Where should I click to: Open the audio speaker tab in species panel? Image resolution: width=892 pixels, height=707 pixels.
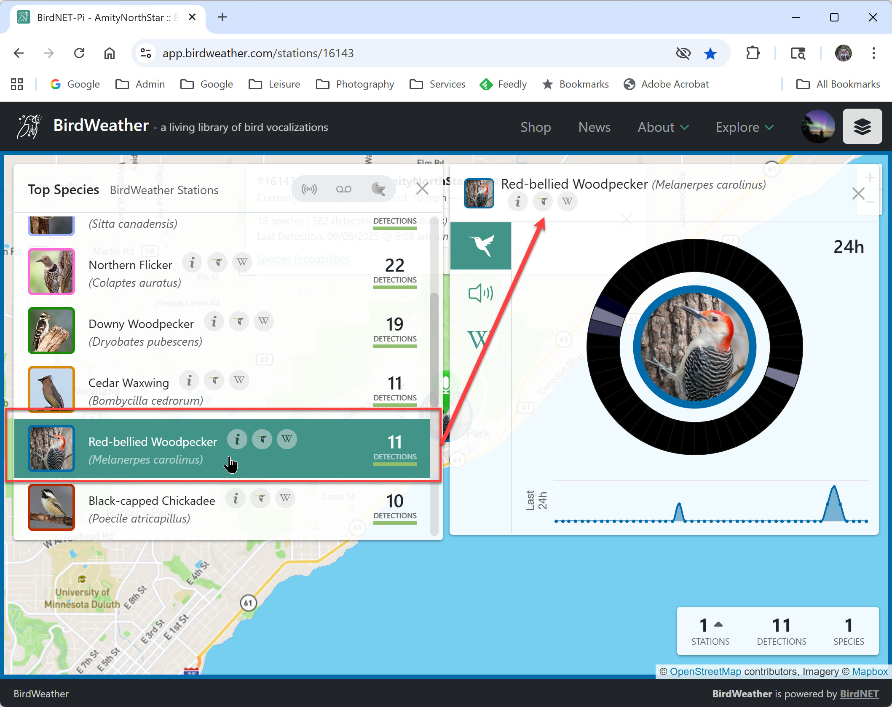click(x=480, y=293)
